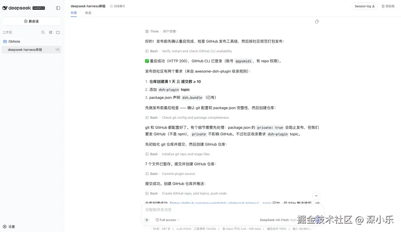Open workspace filter settings icon
Viewport: 401px width, 232px height.
[50, 32]
